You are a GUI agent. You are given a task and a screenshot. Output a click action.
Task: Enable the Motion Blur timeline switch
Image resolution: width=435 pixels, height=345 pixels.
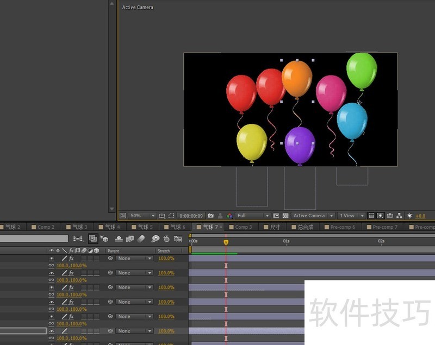[x=141, y=239]
